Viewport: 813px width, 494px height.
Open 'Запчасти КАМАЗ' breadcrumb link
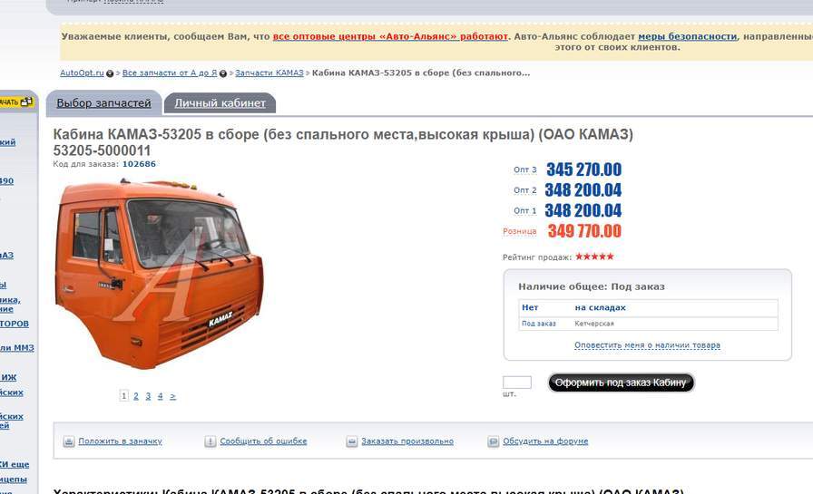click(x=269, y=73)
